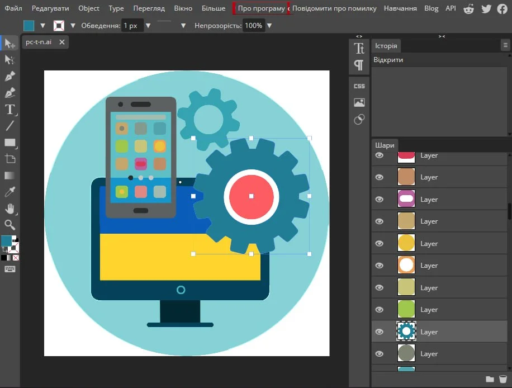Pick the Eyedropper tool
The height and width of the screenshot is (388, 512).
[10, 192]
